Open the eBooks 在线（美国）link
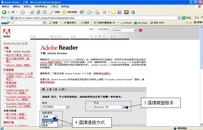This screenshot has height=130, width=203. (x=19, y=65)
